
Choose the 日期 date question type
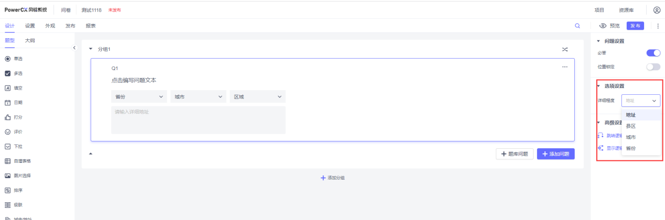coord(18,103)
